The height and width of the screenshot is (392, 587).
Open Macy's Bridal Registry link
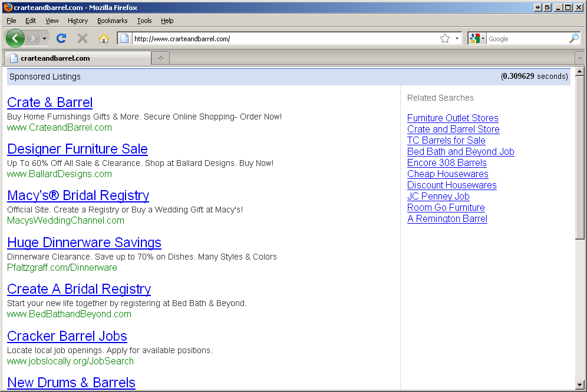tap(78, 195)
